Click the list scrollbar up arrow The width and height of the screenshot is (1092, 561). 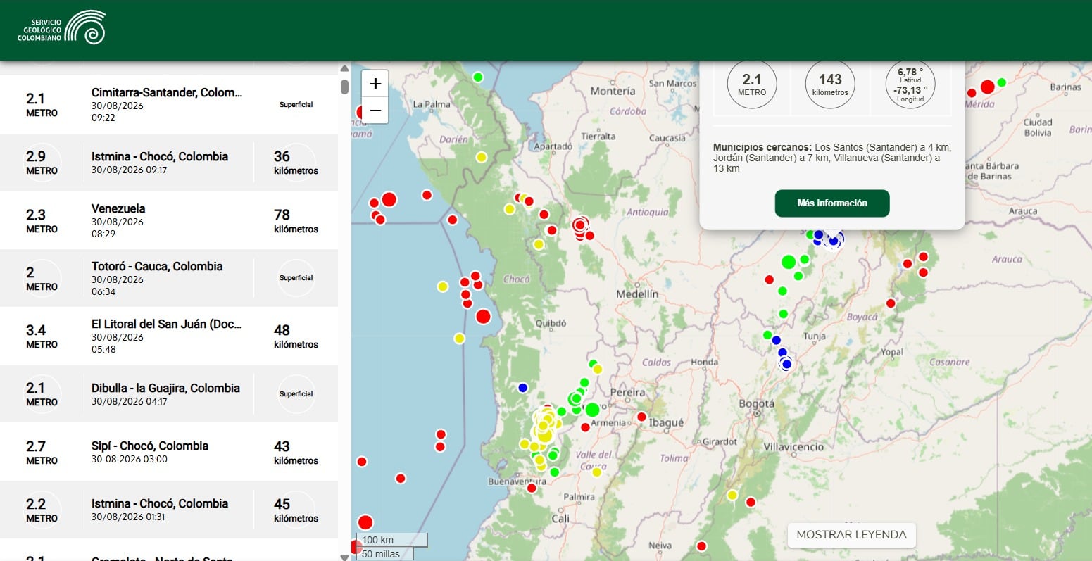(344, 68)
